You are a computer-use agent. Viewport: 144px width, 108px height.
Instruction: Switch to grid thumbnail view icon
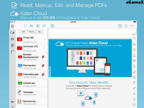click(x=38, y=26)
